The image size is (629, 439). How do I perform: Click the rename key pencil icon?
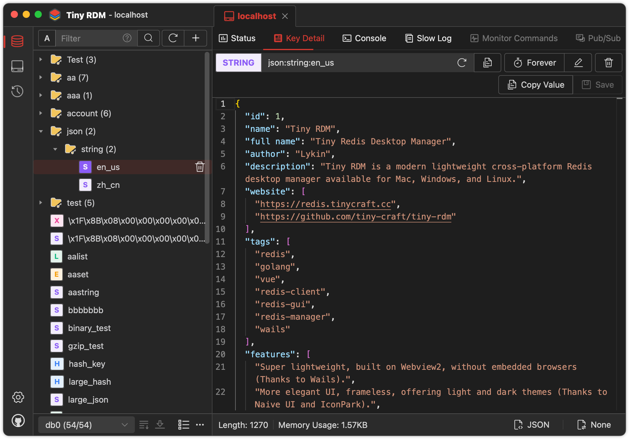[x=578, y=63]
